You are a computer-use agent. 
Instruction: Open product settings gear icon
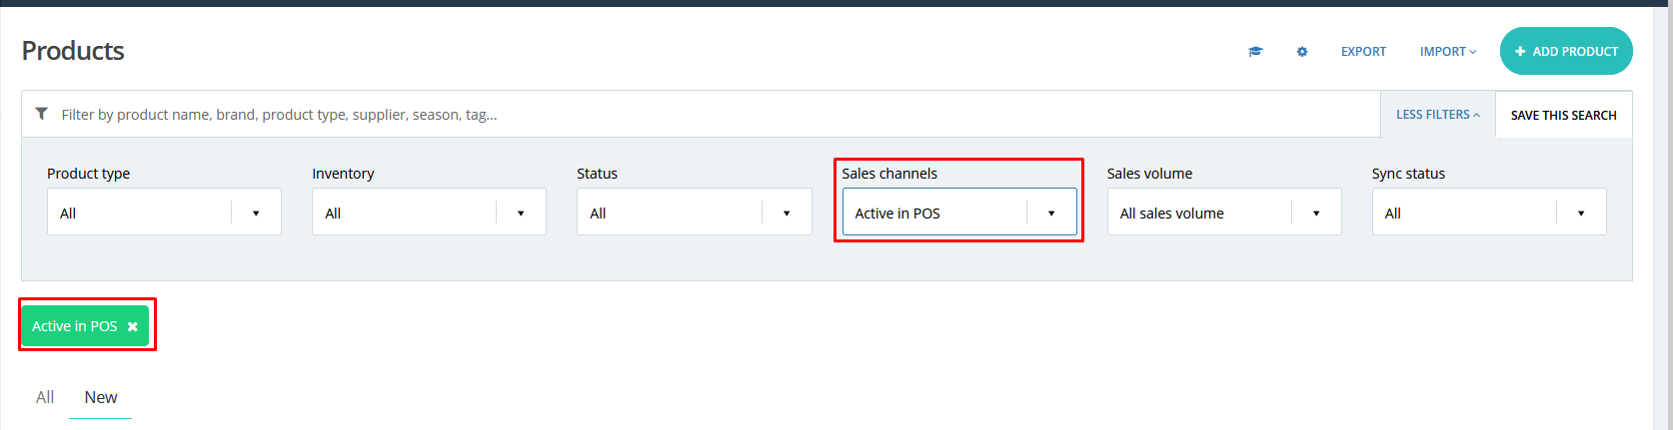coord(1302,52)
